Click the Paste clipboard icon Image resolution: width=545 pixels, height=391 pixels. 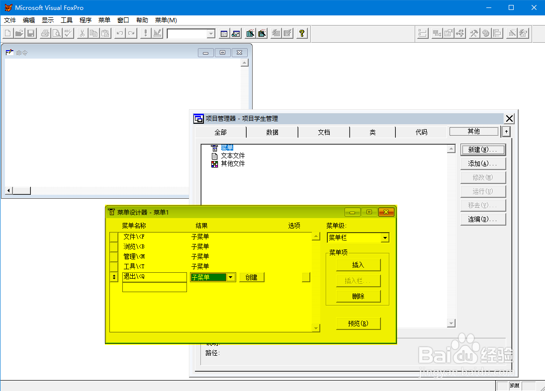tap(105, 33)
